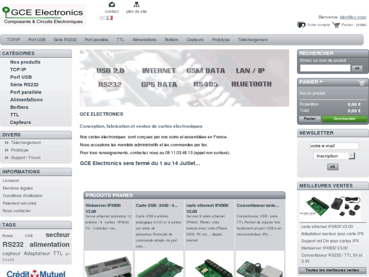Click the power adapter thumbnail in Meilleures ventes

point(346,206)
